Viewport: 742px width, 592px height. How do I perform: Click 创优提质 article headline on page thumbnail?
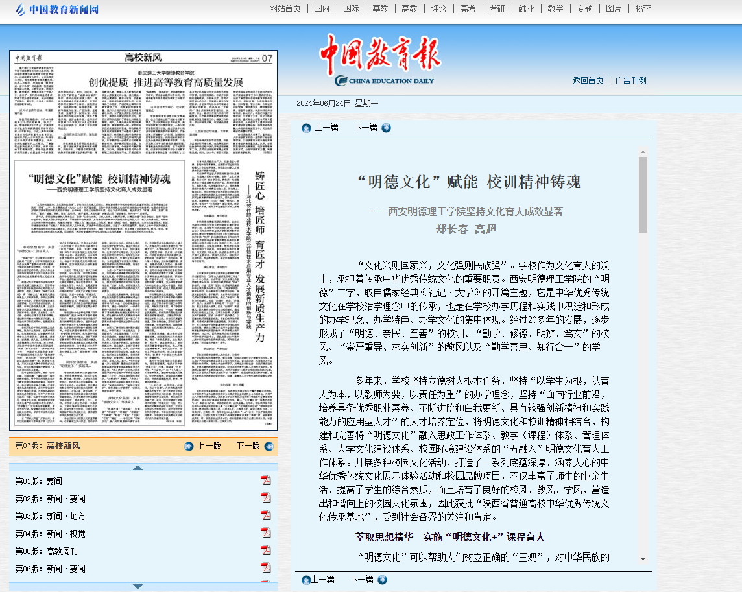tap(166, 82)
